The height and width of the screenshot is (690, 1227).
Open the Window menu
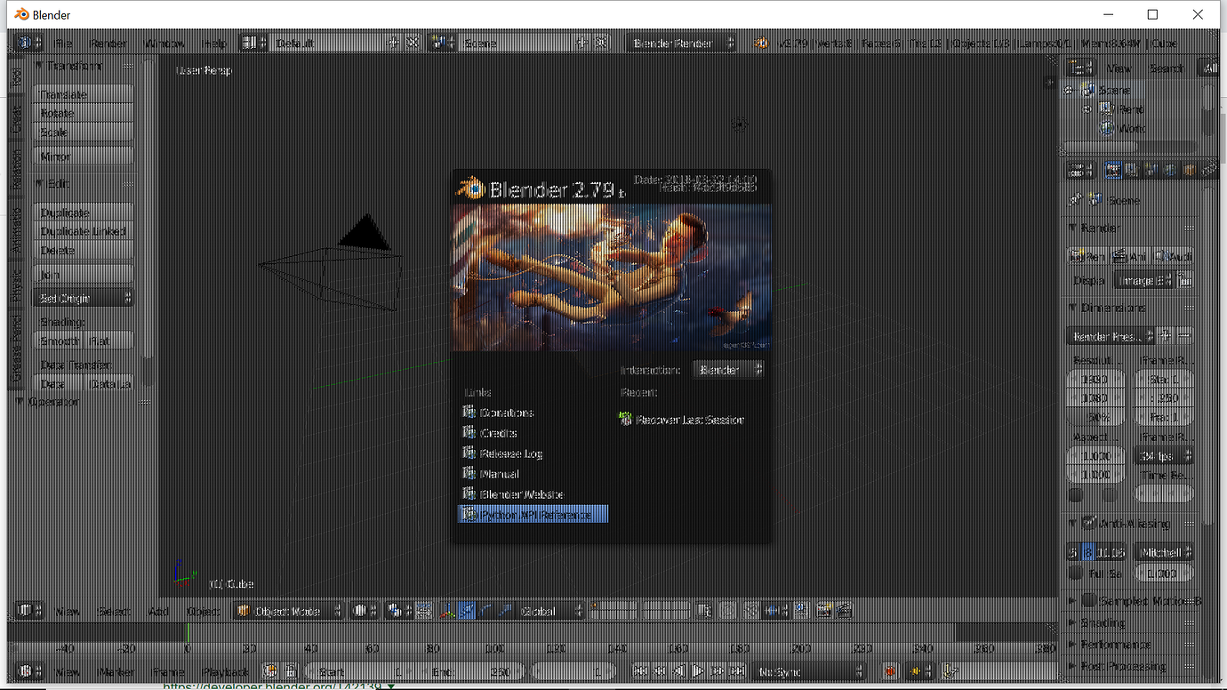click(x=164, y=43)
